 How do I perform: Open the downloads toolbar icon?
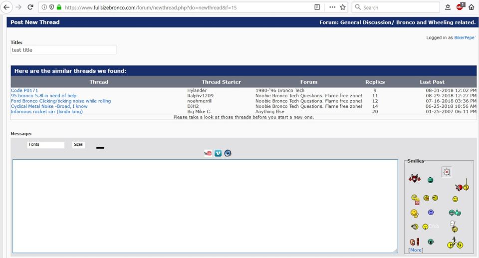pos(448,7)
